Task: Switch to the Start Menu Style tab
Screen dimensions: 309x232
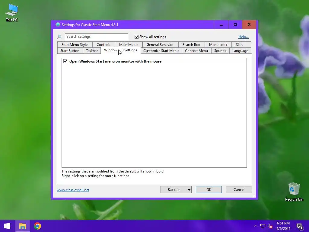Action: click(x=75, y=45)
